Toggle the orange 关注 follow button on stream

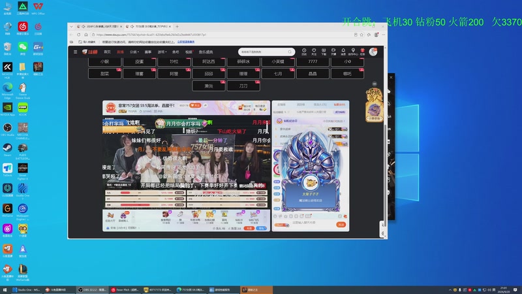coord(195,105)
